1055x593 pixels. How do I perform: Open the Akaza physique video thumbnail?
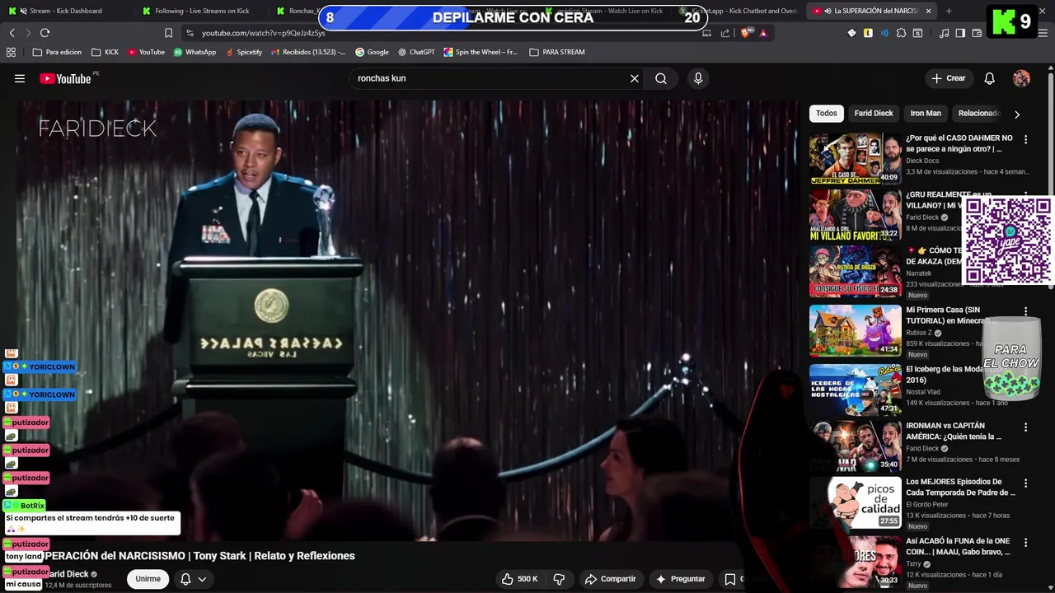[x=856, y=271]
